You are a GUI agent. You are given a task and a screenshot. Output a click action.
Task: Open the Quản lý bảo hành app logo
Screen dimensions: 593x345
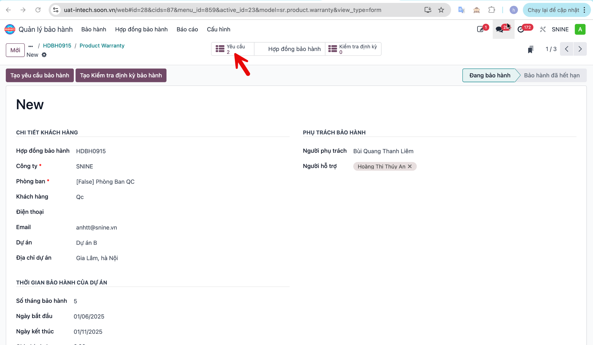10,29
